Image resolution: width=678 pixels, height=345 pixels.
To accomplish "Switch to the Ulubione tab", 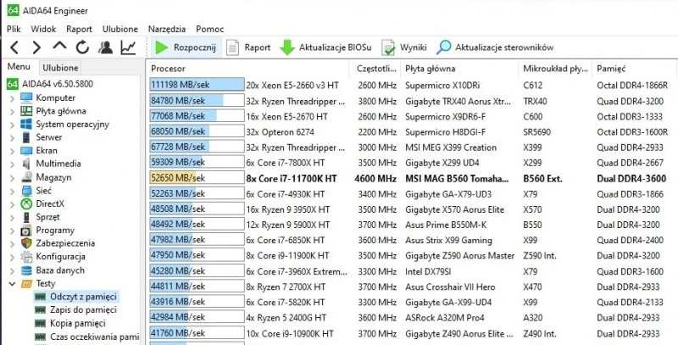I will tap(60, 68).
